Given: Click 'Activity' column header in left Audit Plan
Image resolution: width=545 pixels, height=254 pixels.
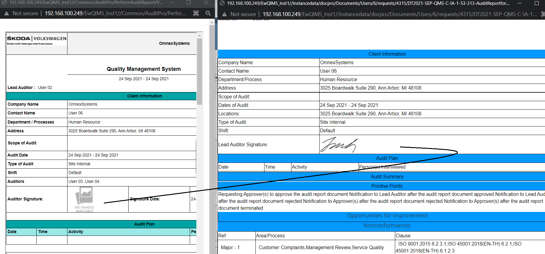Looking at the screenshot, I should click(x=76, y=232).
